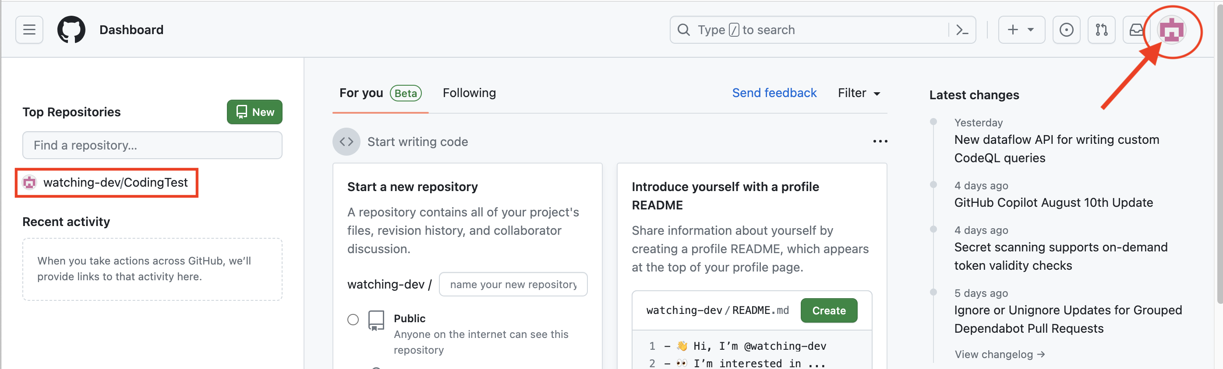
Task: Click Create for the profile README
Action: 828,311
